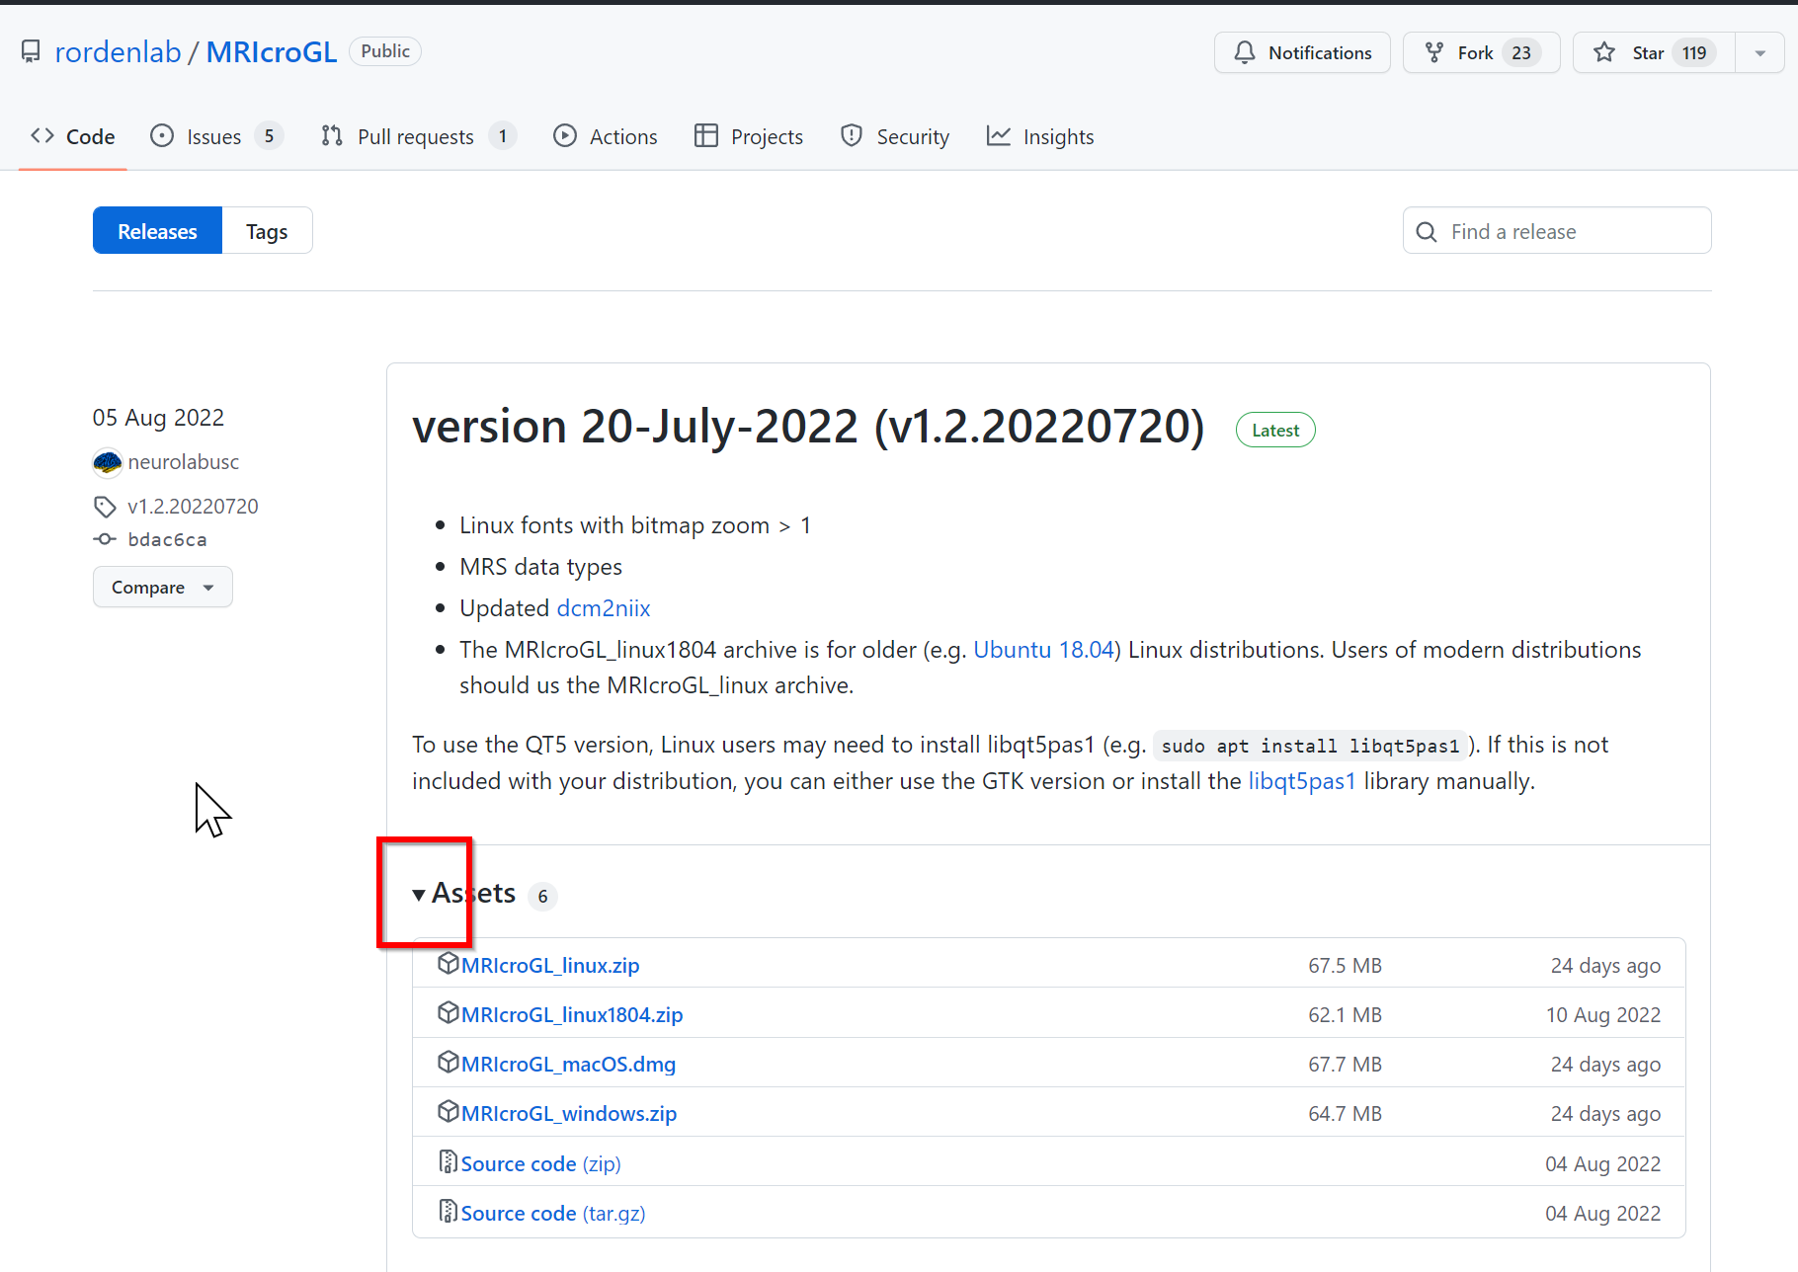
Task: Open the version 20-July-2022 release title
Action: coord(808,427)
